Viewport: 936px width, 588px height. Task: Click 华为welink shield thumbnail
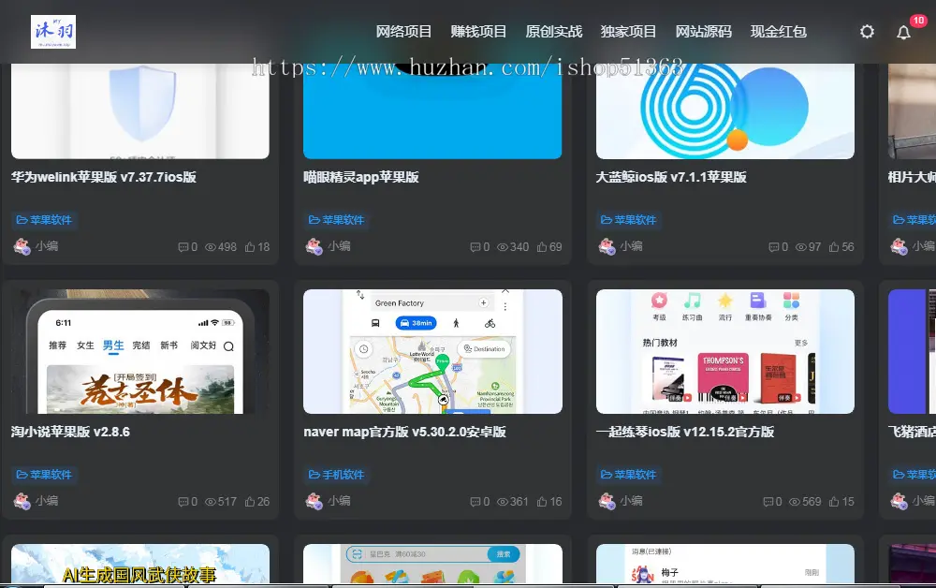140,111
